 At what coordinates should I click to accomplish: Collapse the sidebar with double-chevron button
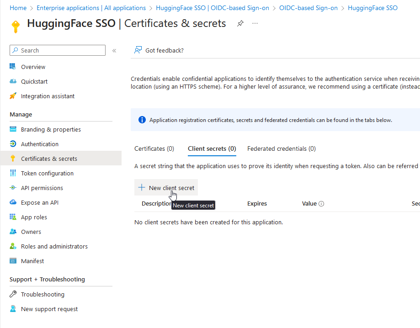pyautogui.click(x=114, y=51)
